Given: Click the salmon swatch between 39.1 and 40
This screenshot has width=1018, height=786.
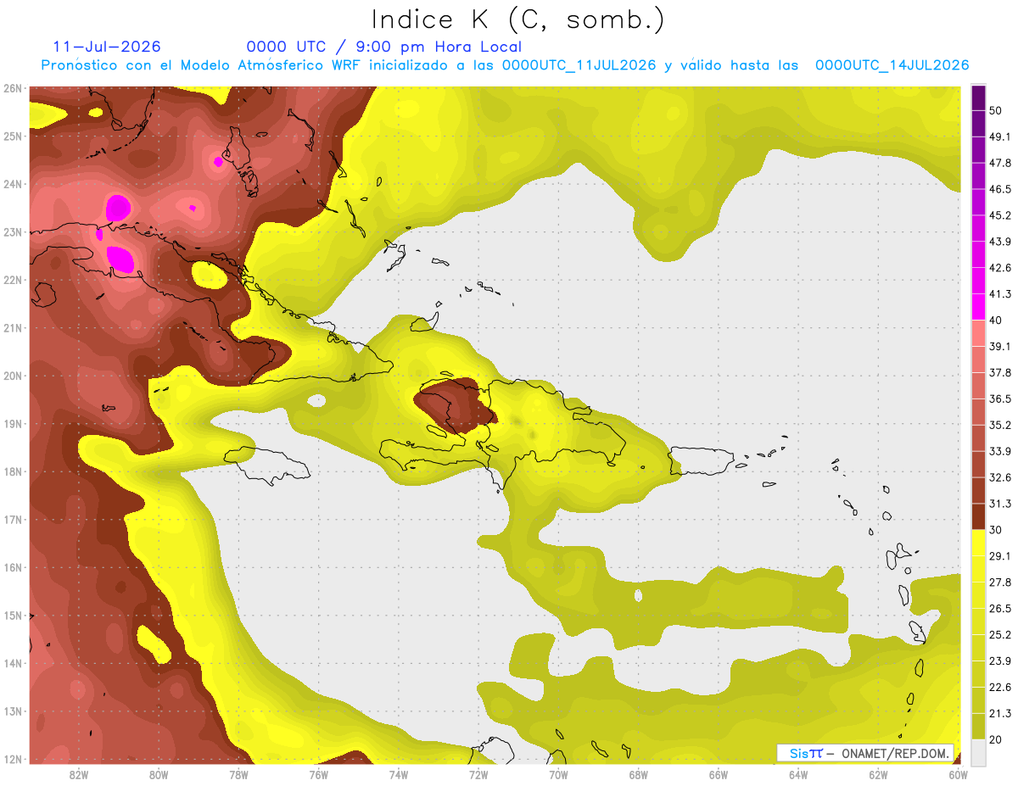Looking at the screenshot, I should (x=978, y=333).
